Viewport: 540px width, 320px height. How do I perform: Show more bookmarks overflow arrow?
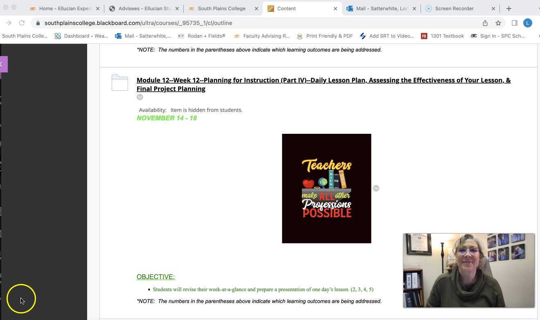(538, 36)
